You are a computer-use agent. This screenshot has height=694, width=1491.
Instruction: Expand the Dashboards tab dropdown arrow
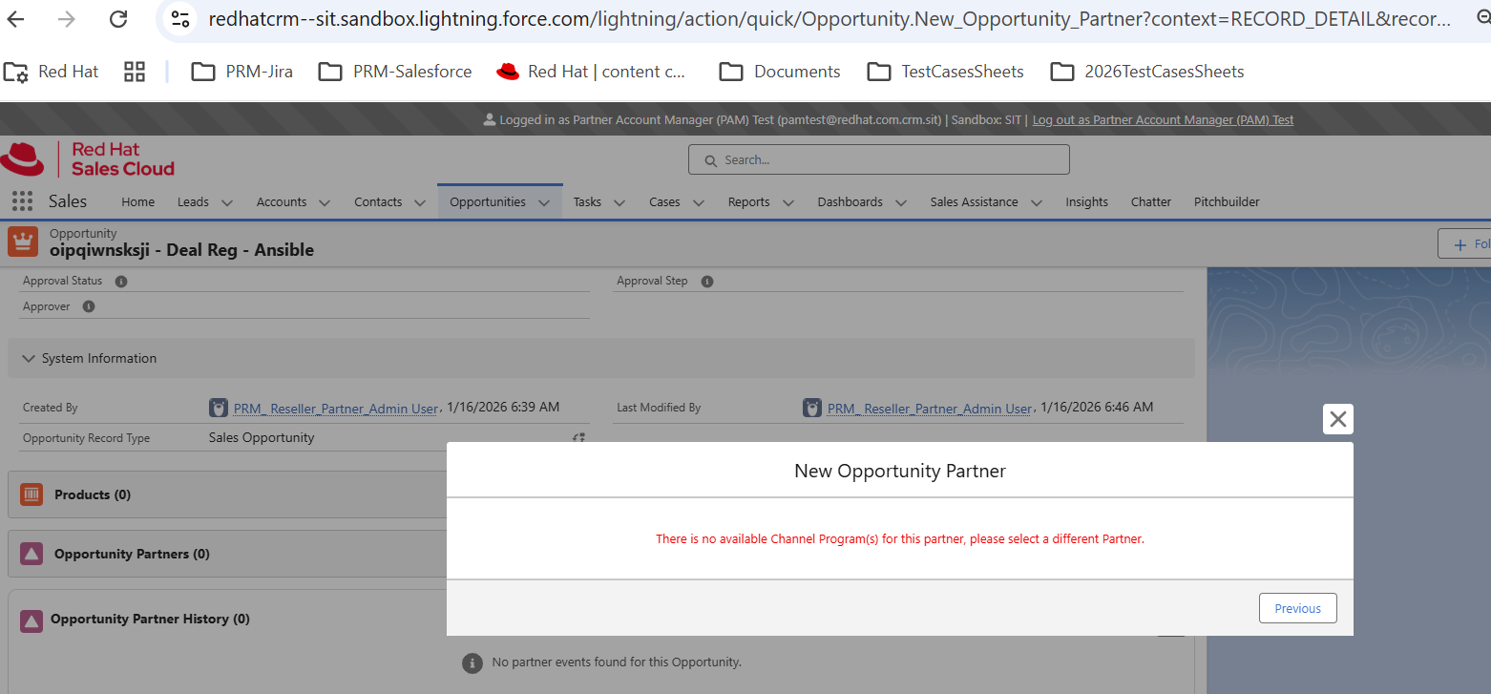point(901,202)
